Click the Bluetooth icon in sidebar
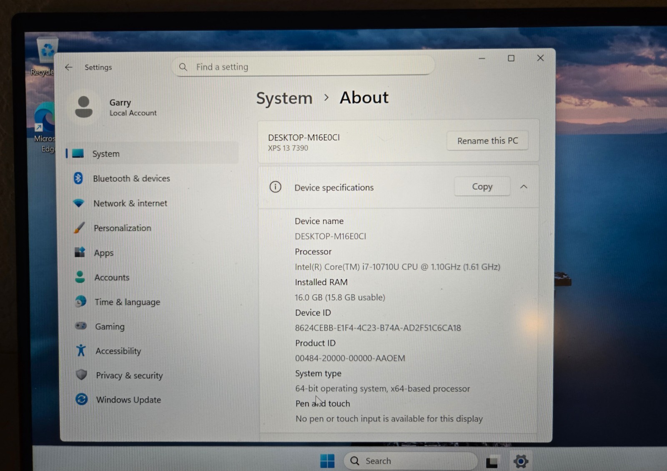This screenshot has height=471, width=667. coord(78,178)
